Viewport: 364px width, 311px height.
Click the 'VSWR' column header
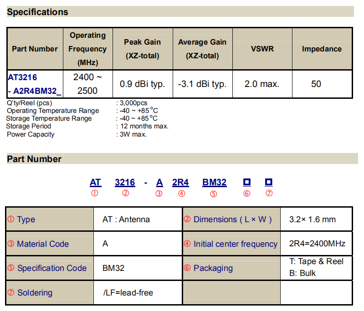tap(262, 49)
